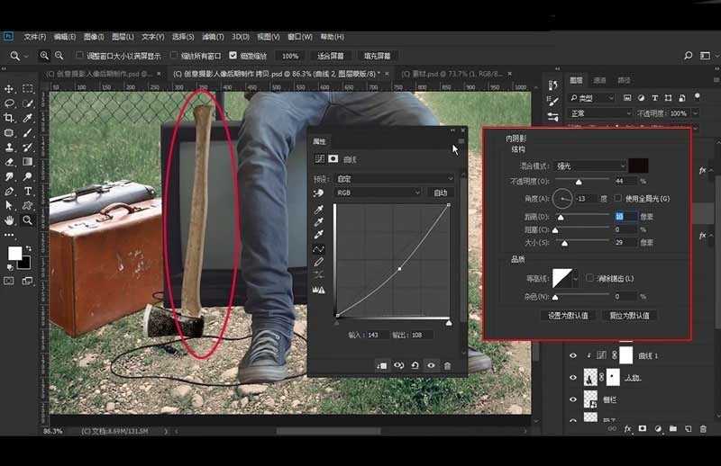Enable the anti-aliased contour checkbox

point(589,278)
